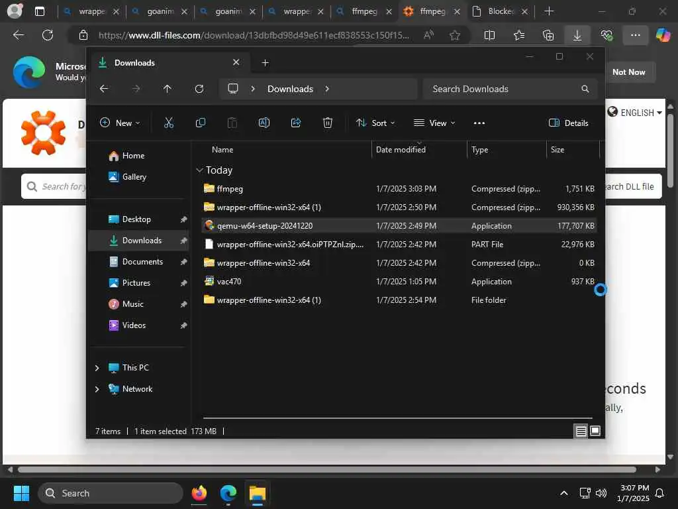This screenshot has height=509, width=678.
Task: Expand the chevron after Downloads in the breadcrumb
Action: 327,89
